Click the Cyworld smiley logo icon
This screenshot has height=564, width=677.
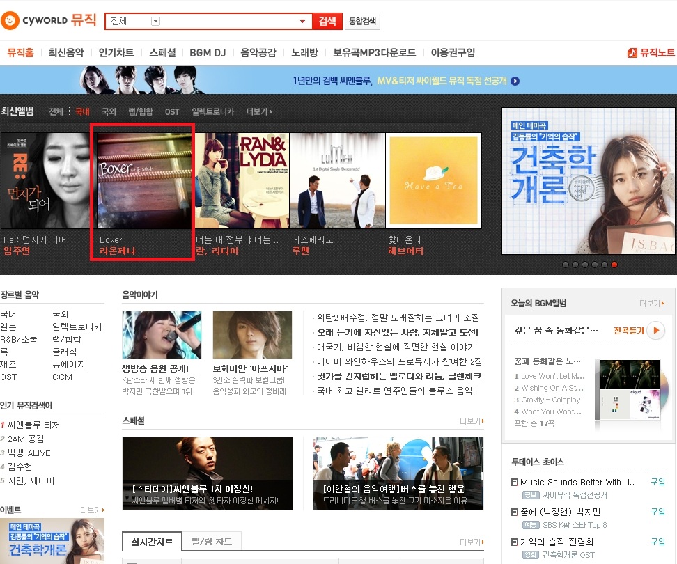(x=10, y=20)
